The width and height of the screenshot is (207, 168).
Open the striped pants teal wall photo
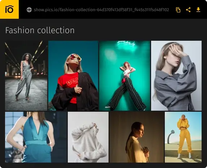(x=125, y=76)
